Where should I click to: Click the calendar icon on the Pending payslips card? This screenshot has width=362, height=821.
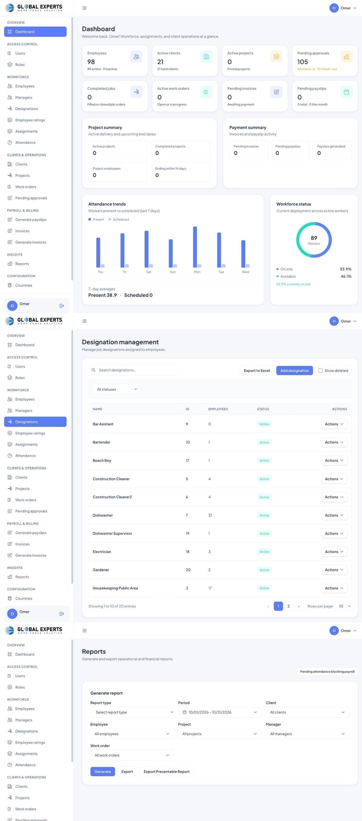pos(346,92)
